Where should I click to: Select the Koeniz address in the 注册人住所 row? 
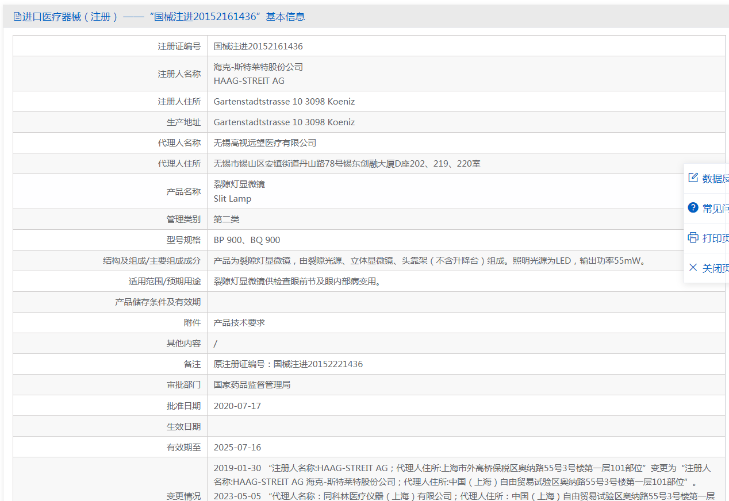point(284,102)
